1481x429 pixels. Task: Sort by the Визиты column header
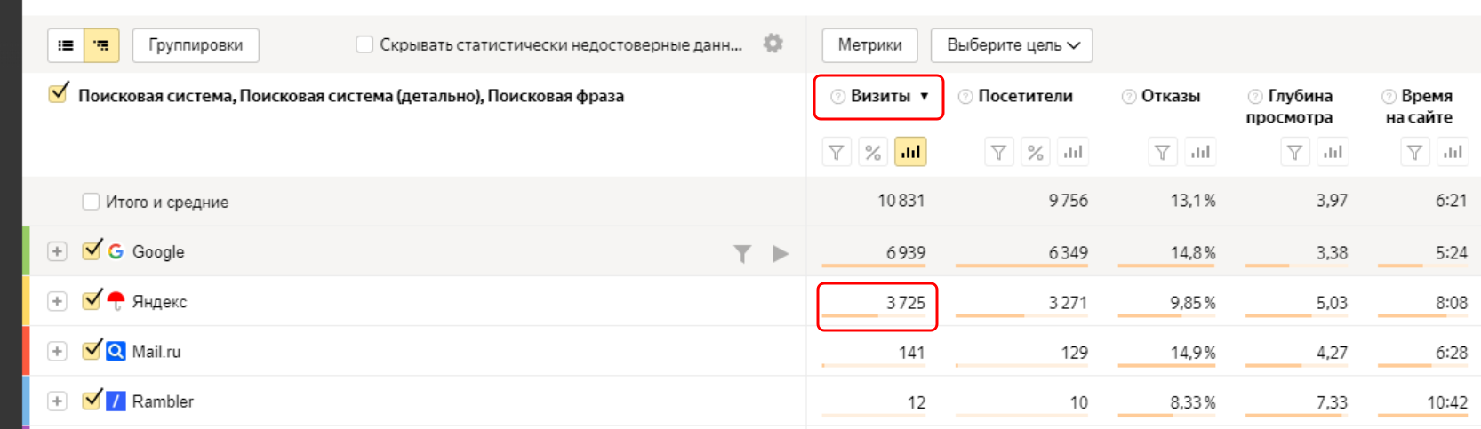pyautogui.click(x=880, y=96)
